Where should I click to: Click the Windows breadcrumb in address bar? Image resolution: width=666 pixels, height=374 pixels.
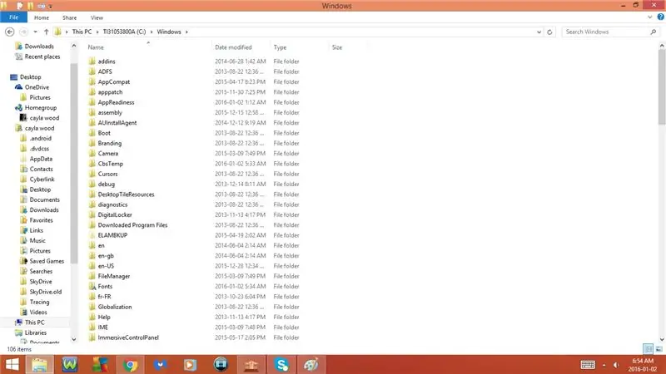click(169, 32)
